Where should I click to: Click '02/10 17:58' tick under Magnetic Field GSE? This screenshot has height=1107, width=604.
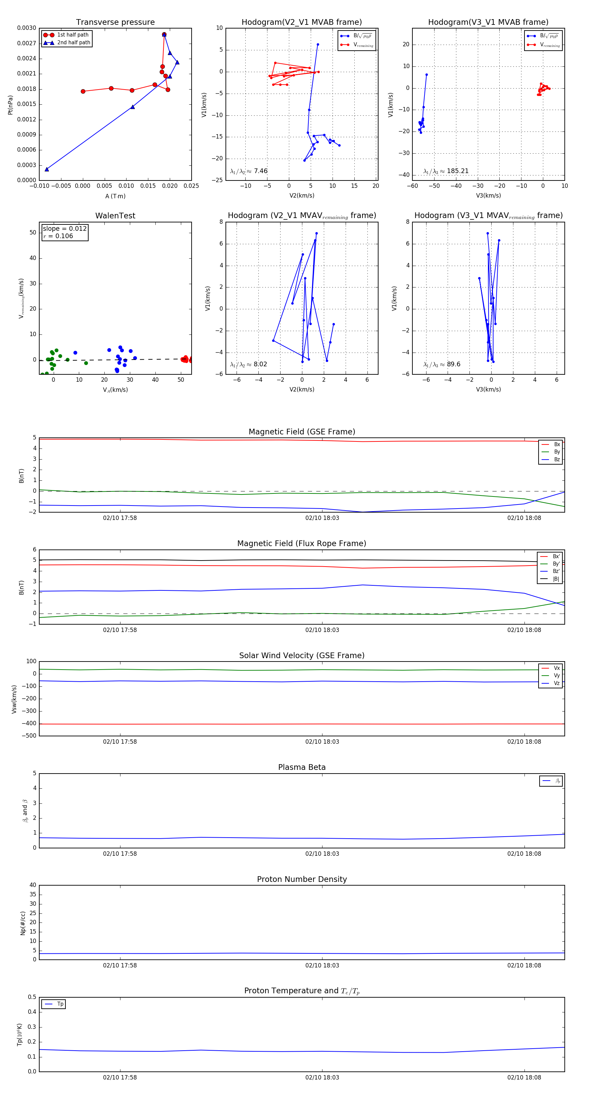point(120,518)
